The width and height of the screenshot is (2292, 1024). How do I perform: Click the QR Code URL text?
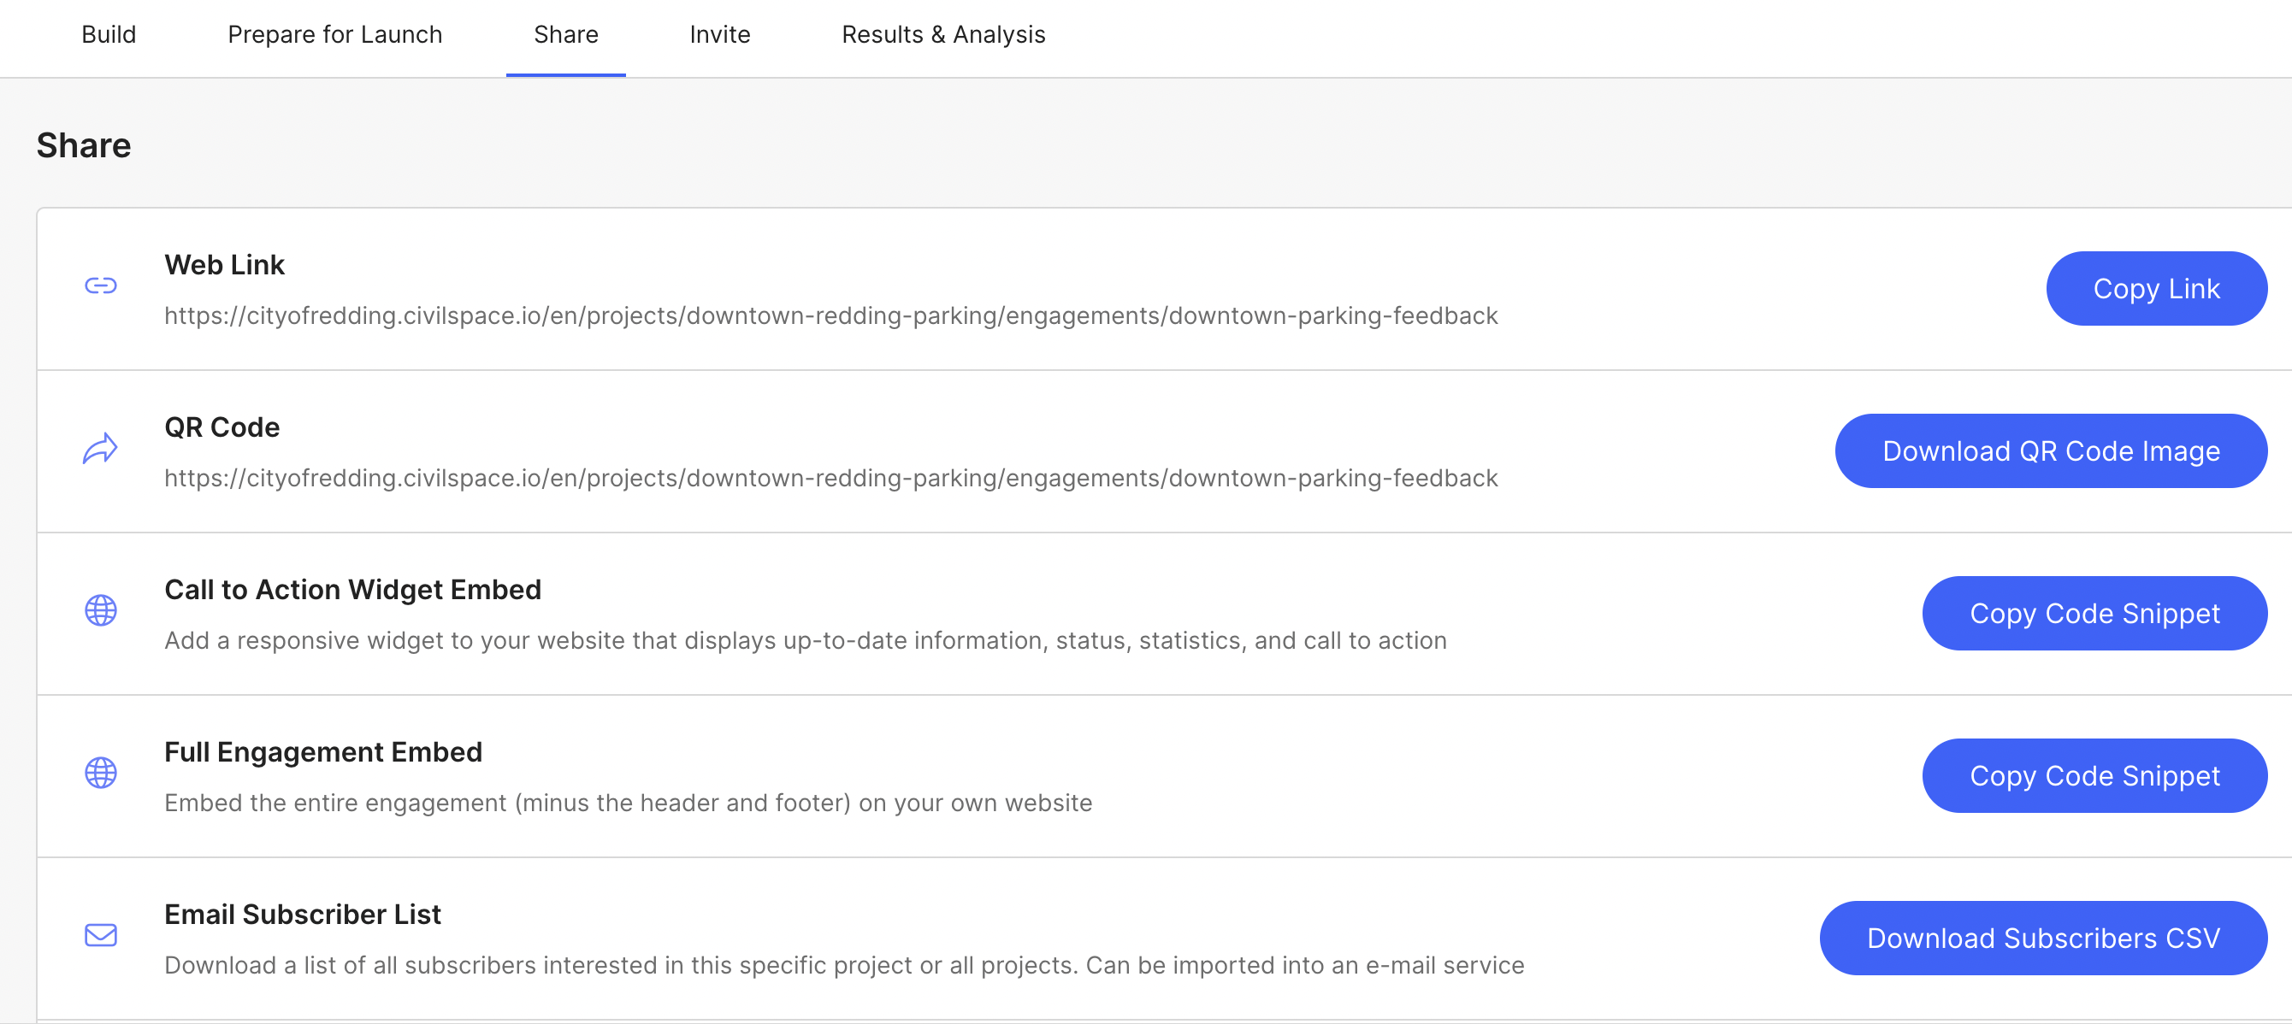click(x=830, y=478)
